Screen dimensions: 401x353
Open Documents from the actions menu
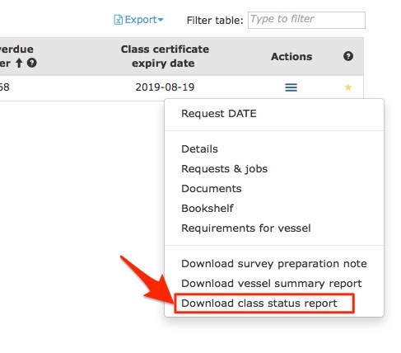(212, 189)
